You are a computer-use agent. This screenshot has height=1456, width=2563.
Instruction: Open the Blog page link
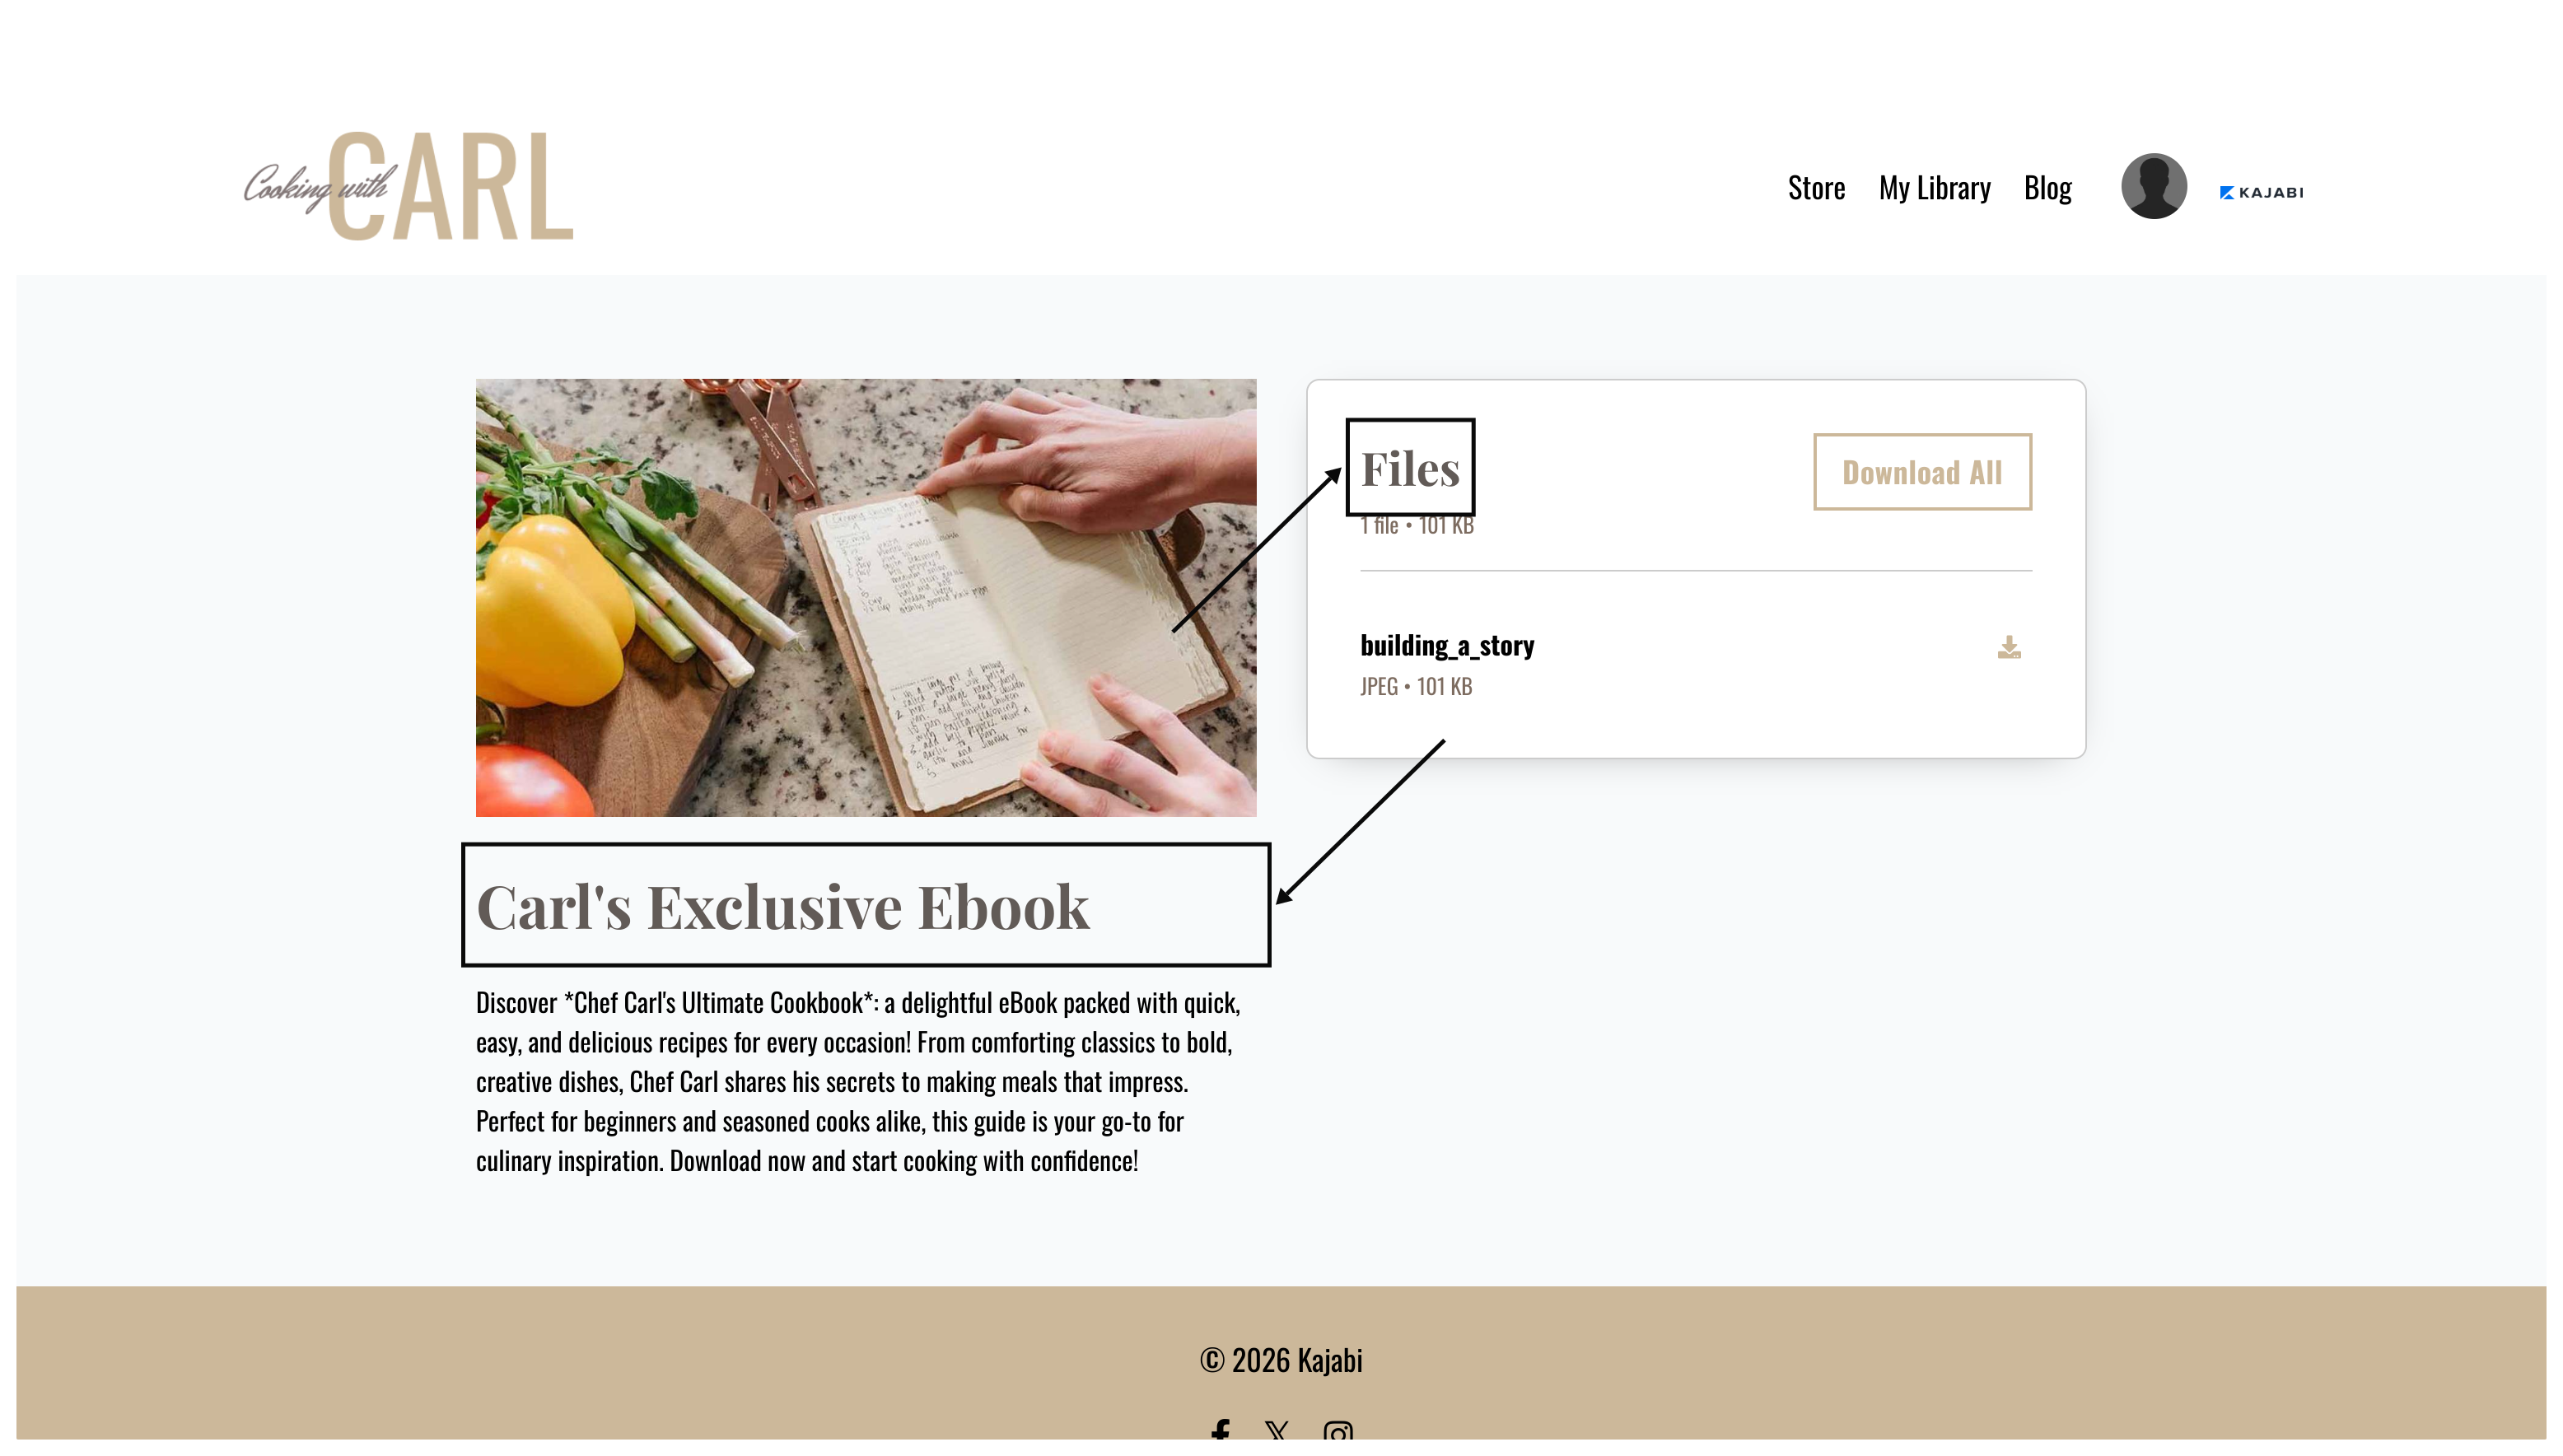tap(2046, 187)
